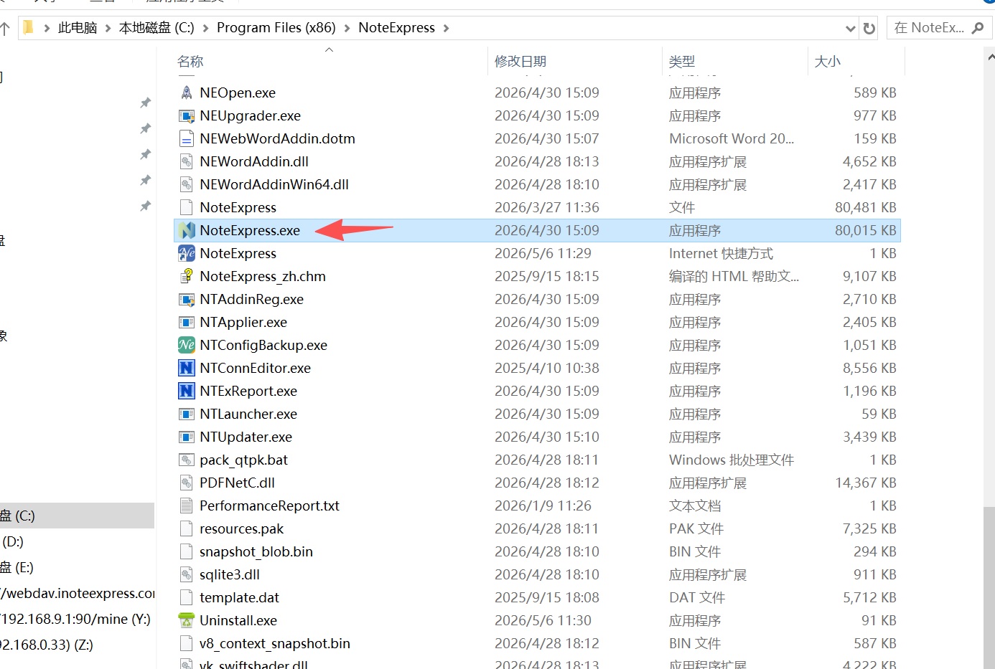Open the webdav.inoteexpress.com network location
The height and width of the screenshot is (669, 995).
coord(78,593)
